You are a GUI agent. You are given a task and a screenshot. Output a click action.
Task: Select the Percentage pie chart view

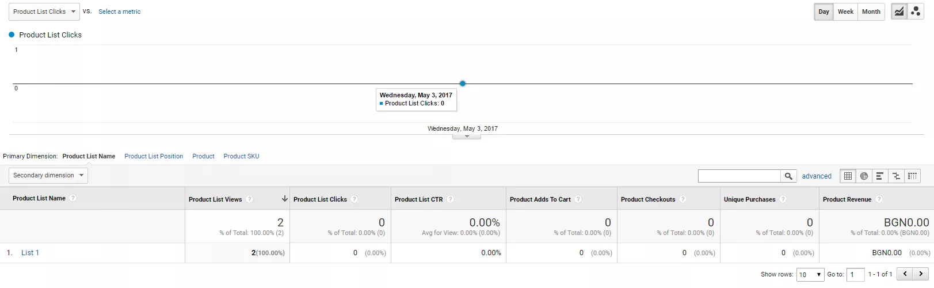pos(864,176)
